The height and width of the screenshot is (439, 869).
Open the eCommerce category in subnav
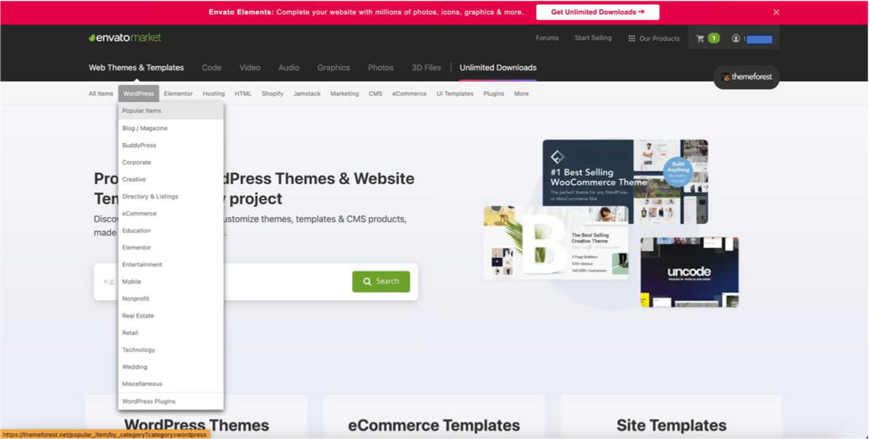409,93
